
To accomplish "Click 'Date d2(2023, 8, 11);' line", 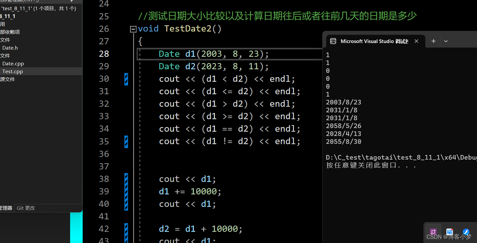I will (x=214, y=66).
